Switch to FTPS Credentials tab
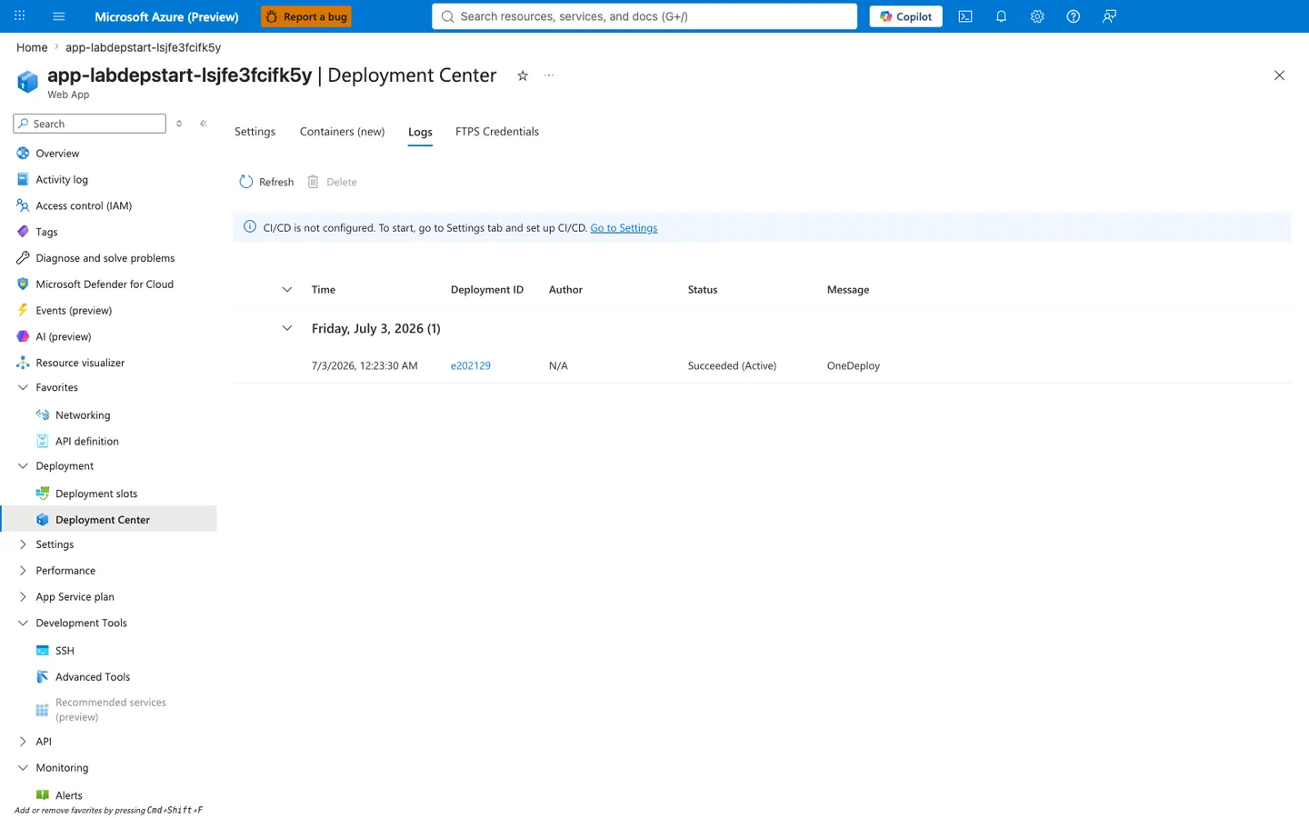This screenshot has height=818, width=1309. coord(497,132)
